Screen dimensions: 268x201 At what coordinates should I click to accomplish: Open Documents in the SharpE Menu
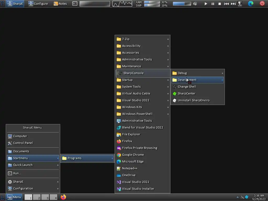[33, 152]
